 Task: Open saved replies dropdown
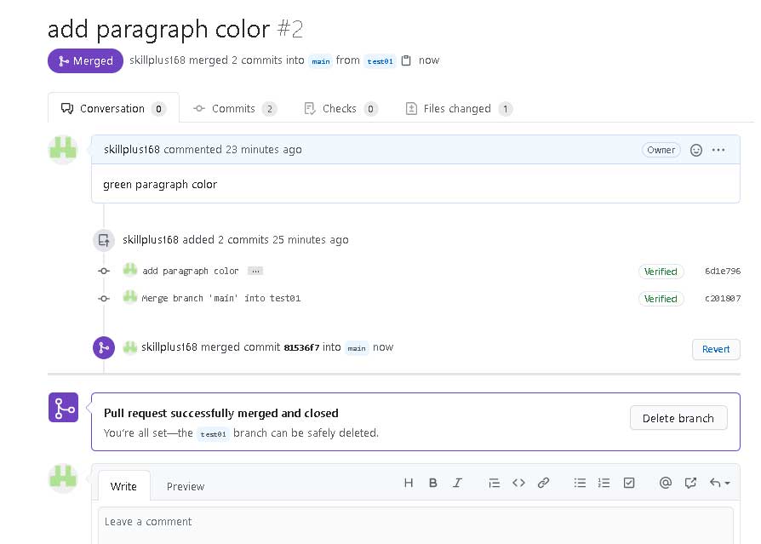coord(719,483)
